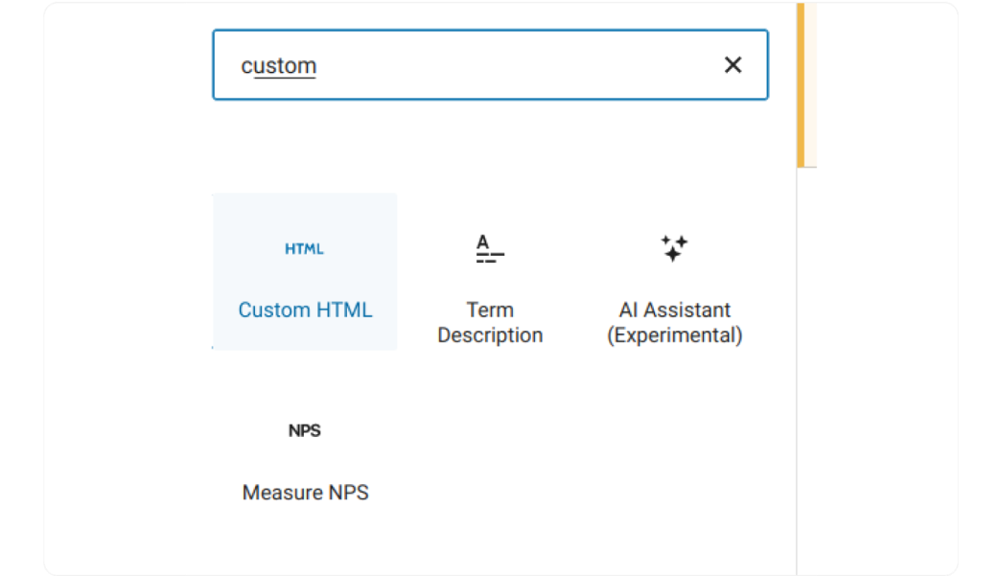Focus the search field containing "custom"
The height and width of the screenshot is (576, 1001).
pyautogui.click(x=490, y=64)
